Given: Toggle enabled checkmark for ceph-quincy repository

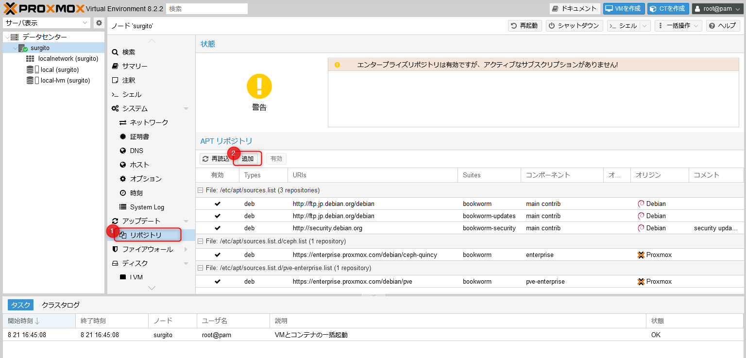Looking at the screenshot, I should (218, 255).
